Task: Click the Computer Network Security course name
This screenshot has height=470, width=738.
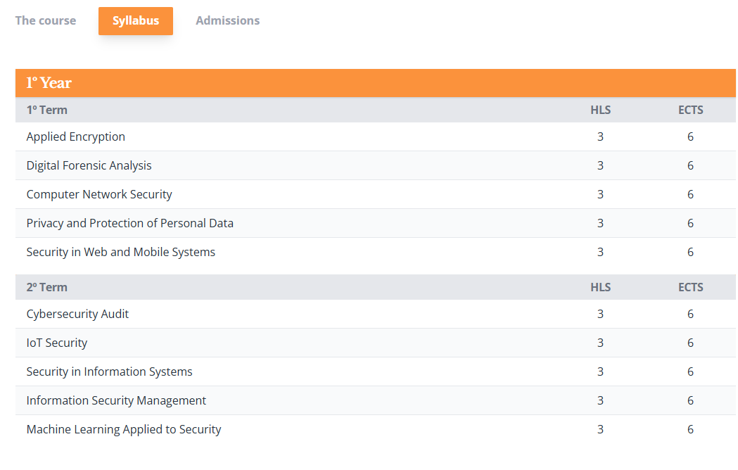Action: coord(99,194)
